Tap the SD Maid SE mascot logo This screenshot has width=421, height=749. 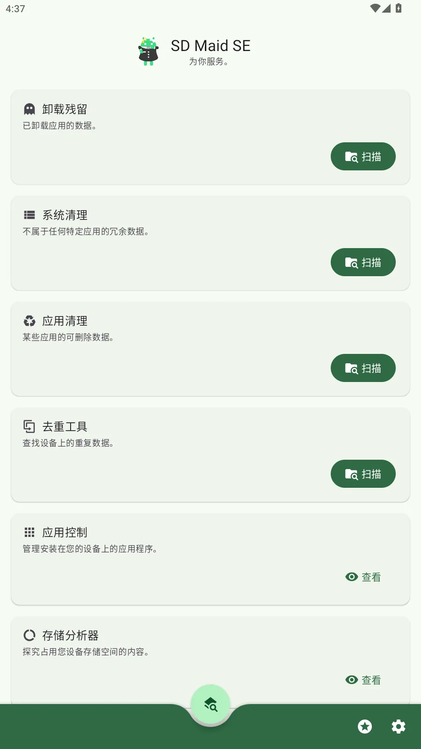pos(148,51)
